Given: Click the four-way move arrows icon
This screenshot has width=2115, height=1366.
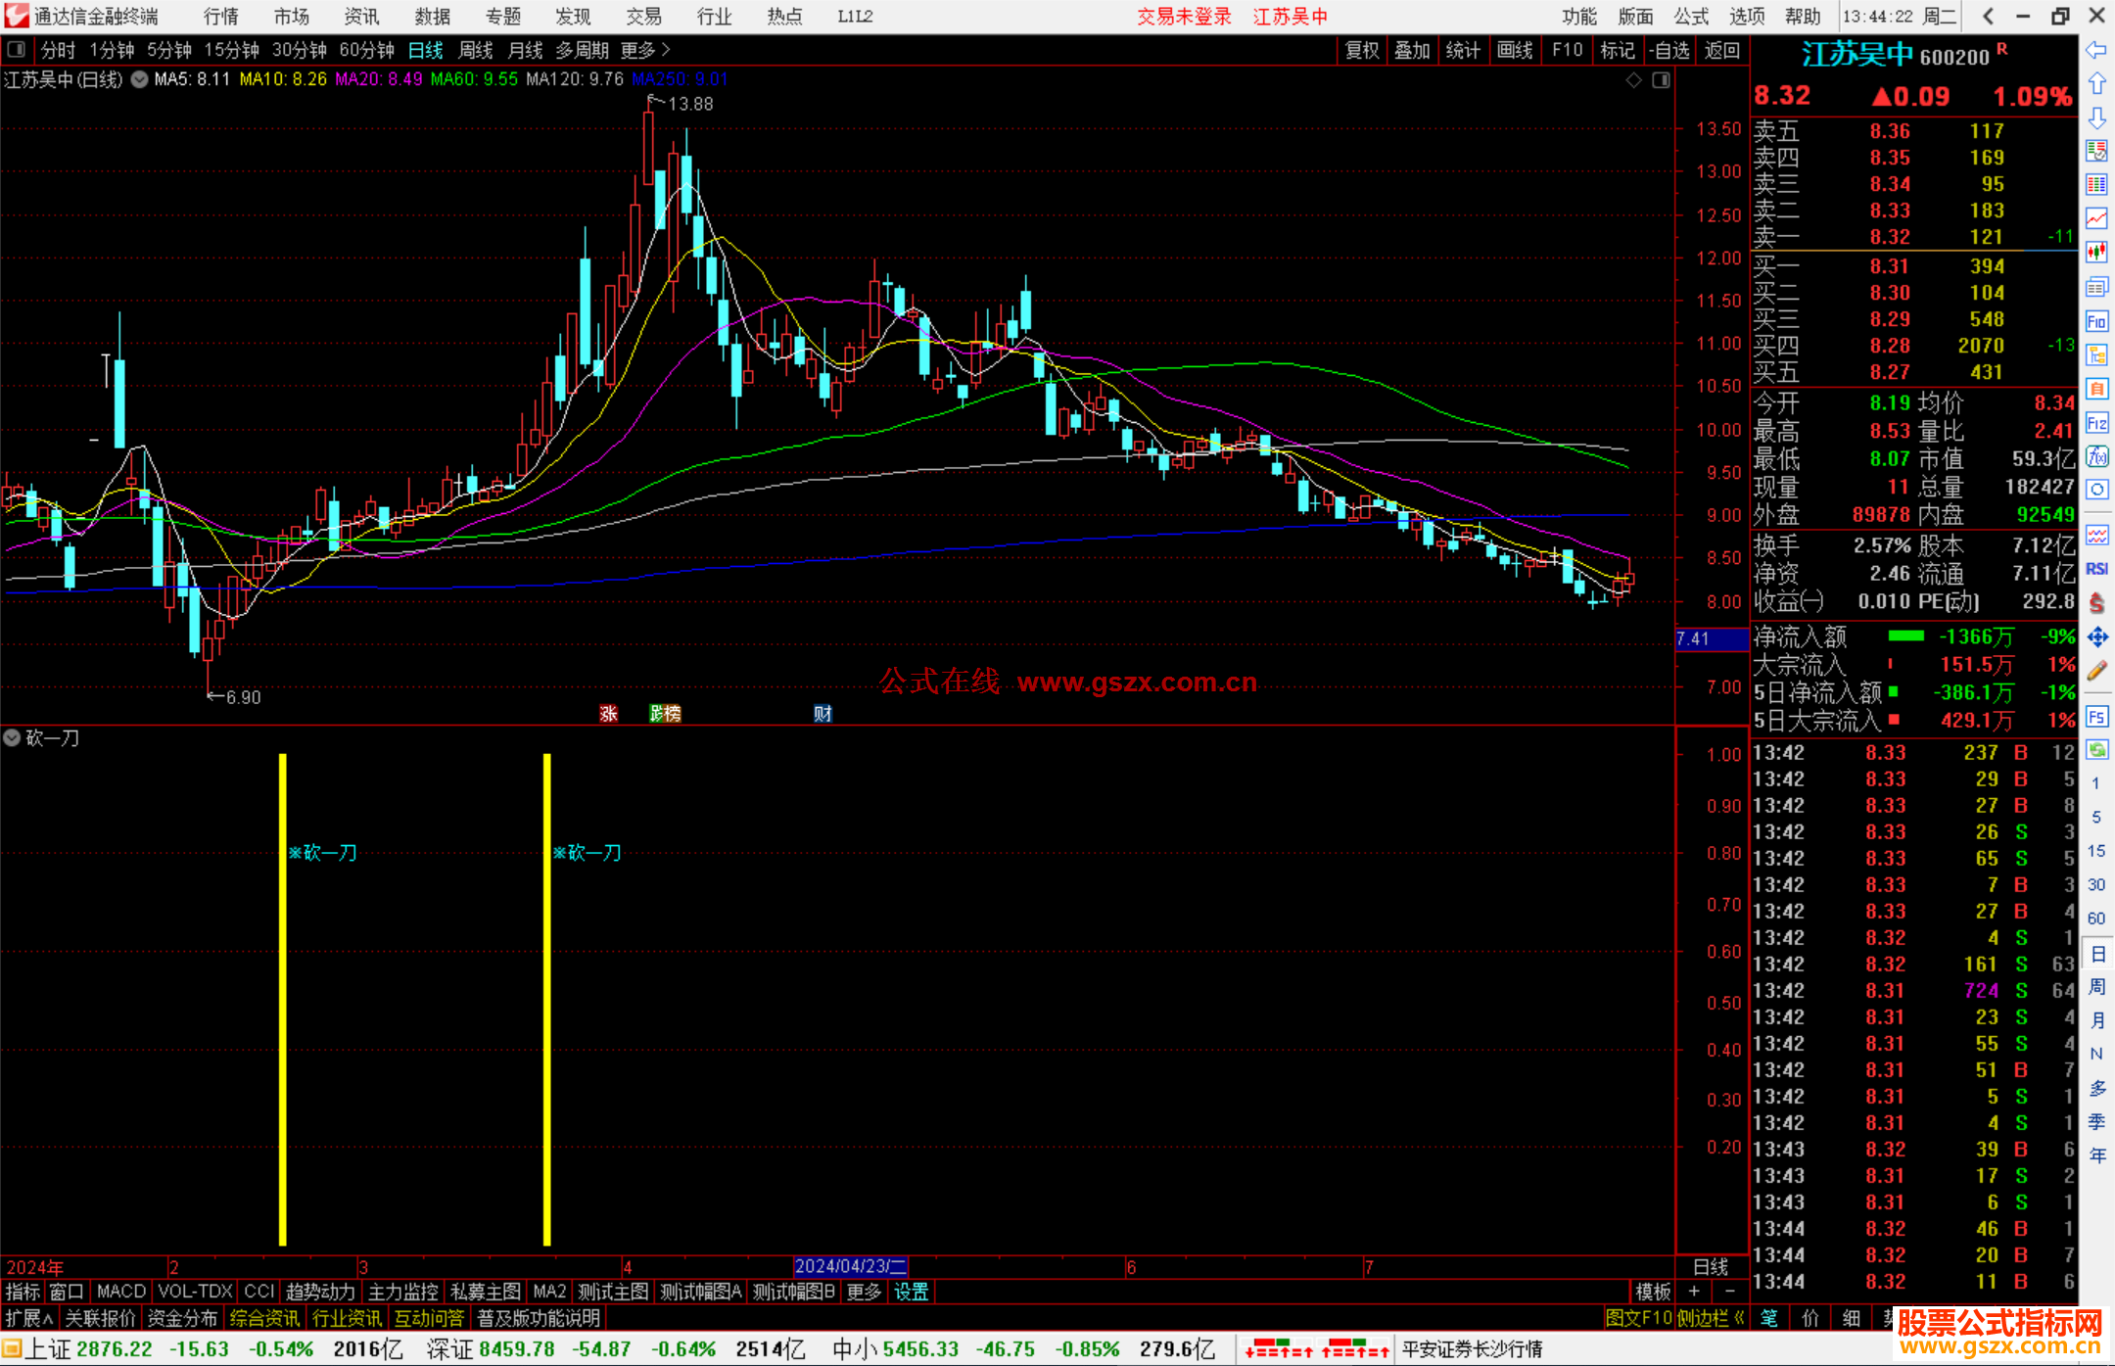Looking at the screenshot, I should tap(2096, 637).
